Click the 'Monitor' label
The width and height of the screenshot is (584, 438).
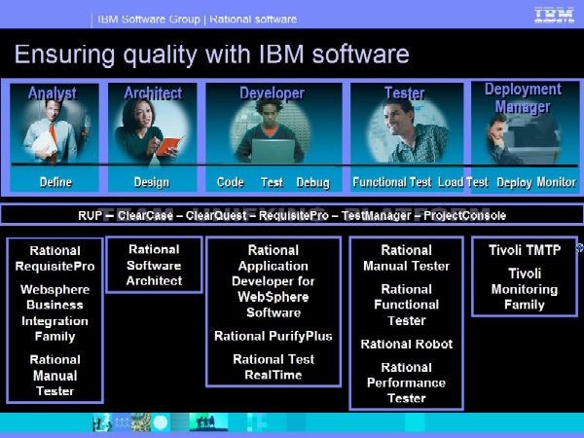[x=557, y=183]
